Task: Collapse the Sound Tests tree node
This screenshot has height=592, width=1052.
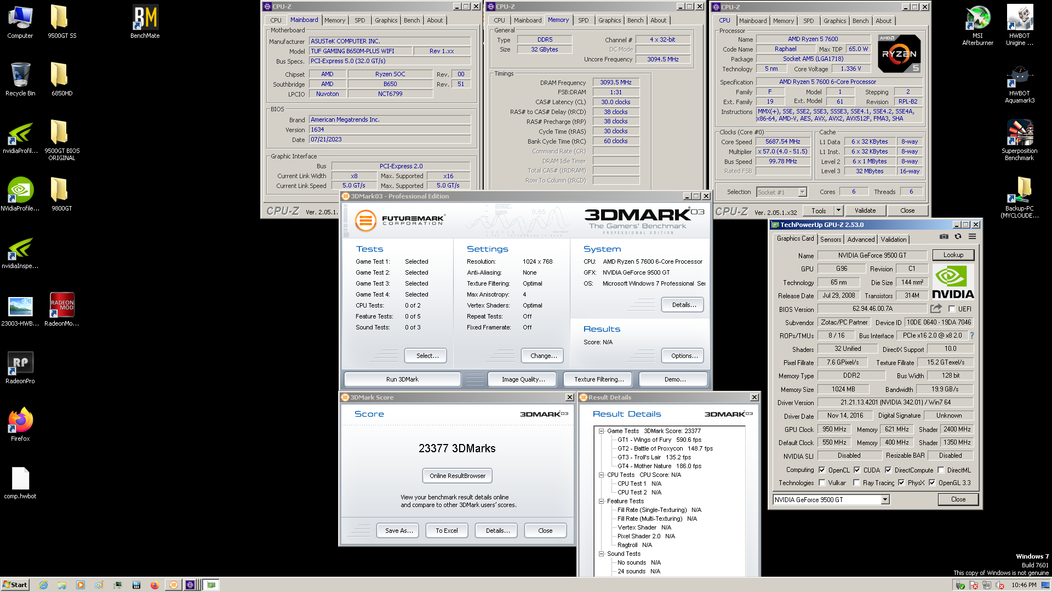Action: point(601,554)
